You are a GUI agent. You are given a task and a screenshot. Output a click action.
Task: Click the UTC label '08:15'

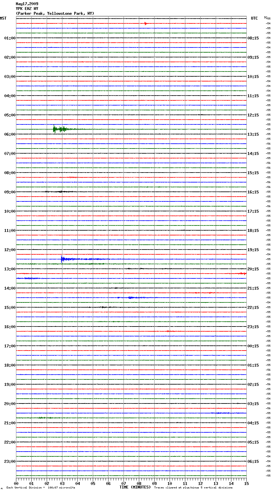(x=253, y=38)
